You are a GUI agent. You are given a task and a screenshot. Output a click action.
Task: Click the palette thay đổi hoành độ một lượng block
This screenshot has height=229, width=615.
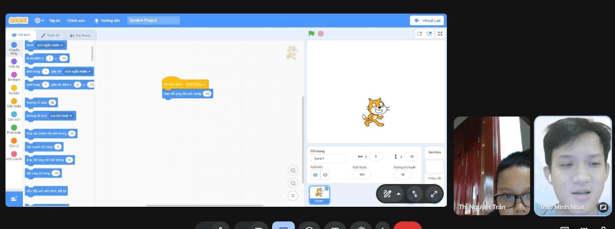tap(51, 134)
